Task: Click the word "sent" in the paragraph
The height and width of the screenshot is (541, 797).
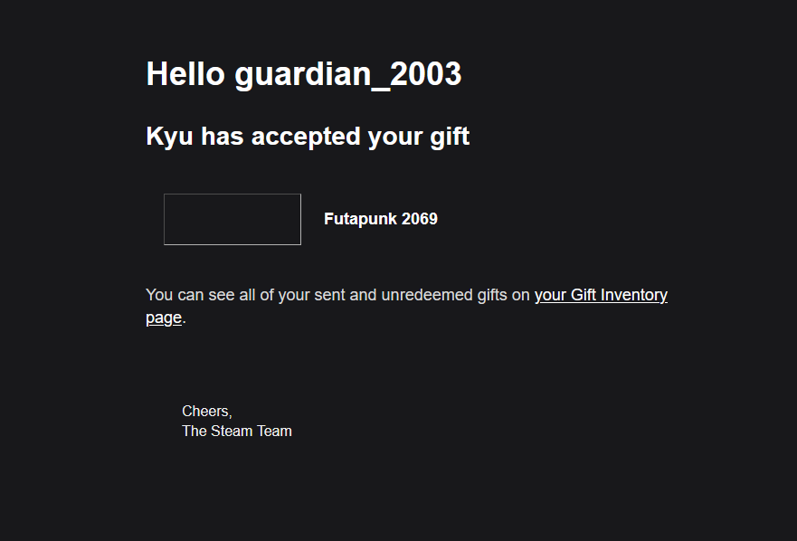Action: pyautogui.click(x=329, y=295)
